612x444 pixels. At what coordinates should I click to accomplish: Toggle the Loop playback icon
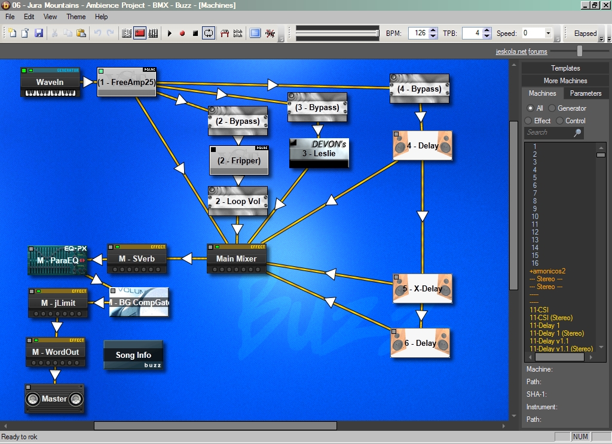tap(209, 34)
